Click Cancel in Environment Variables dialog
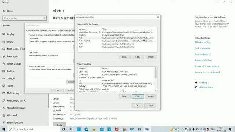 (x=150, y=106)
